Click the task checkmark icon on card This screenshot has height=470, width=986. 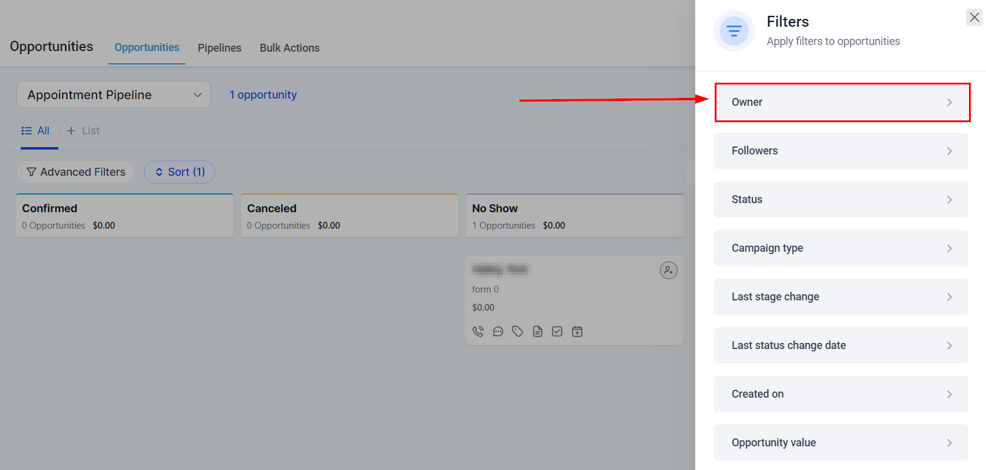coord(557,331)
